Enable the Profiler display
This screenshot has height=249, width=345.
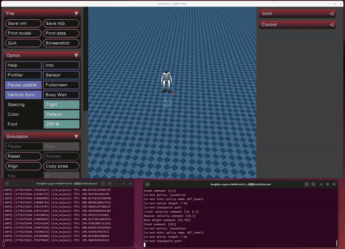coord(23,75)
